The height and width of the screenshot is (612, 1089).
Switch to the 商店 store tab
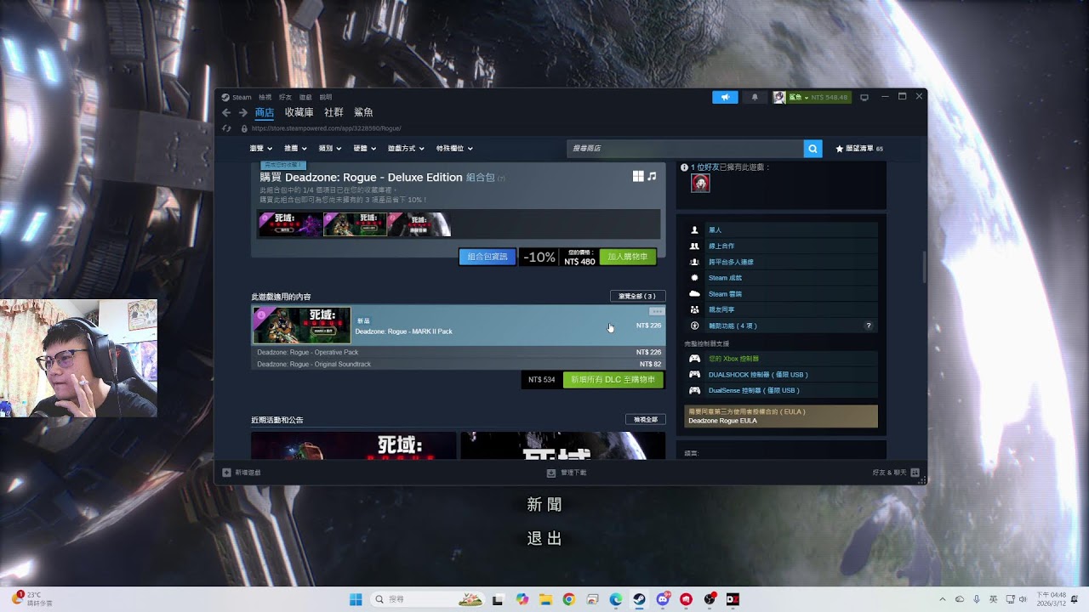(265, 112)
